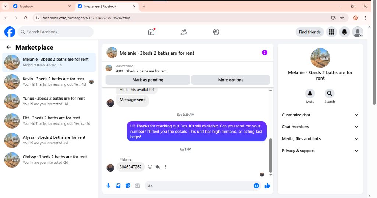Image resolution: width=377 pixels, height=198 pixels.
Task: Go back using Marketplace back arrow
Action: pyautogui.click(x=9, y=47)
